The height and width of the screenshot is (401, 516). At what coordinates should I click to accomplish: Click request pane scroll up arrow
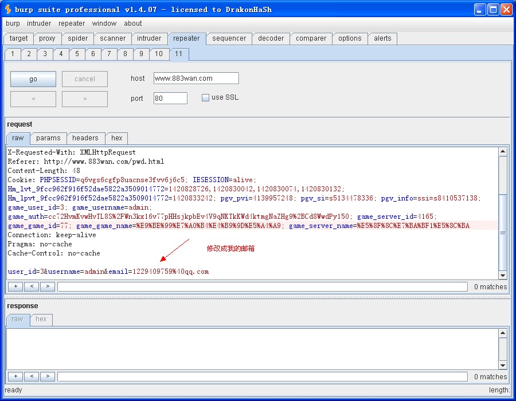503,152
